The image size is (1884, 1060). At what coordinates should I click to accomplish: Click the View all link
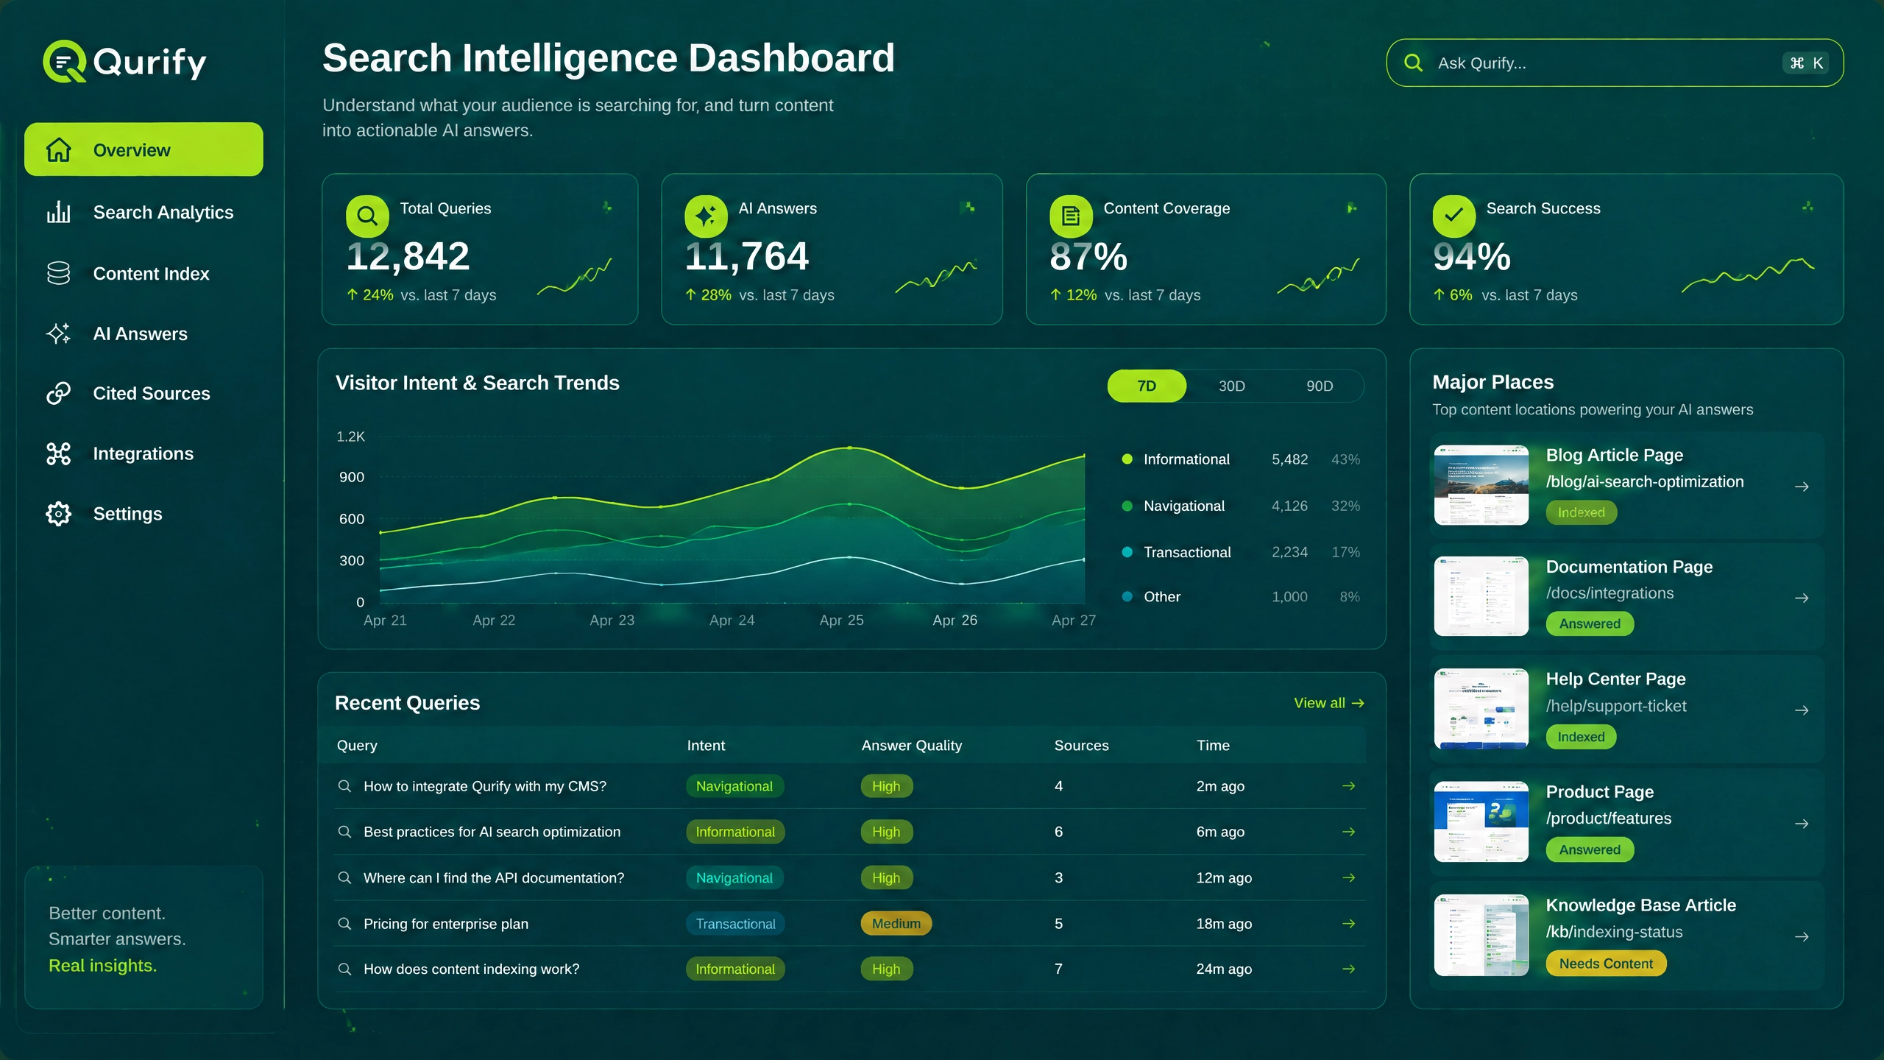coord(1329,703)
